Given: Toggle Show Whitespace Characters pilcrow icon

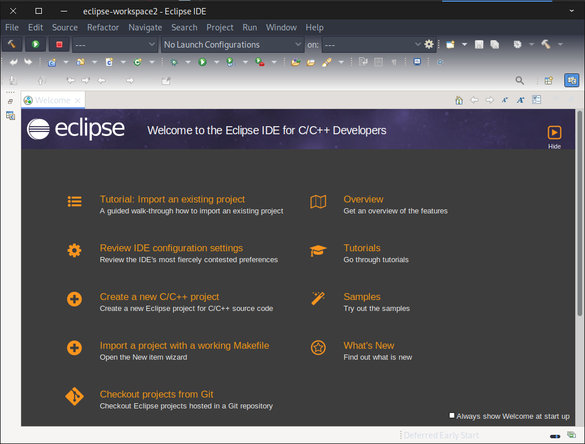Looking at the screenshot, I should click(x=394, y=63).
